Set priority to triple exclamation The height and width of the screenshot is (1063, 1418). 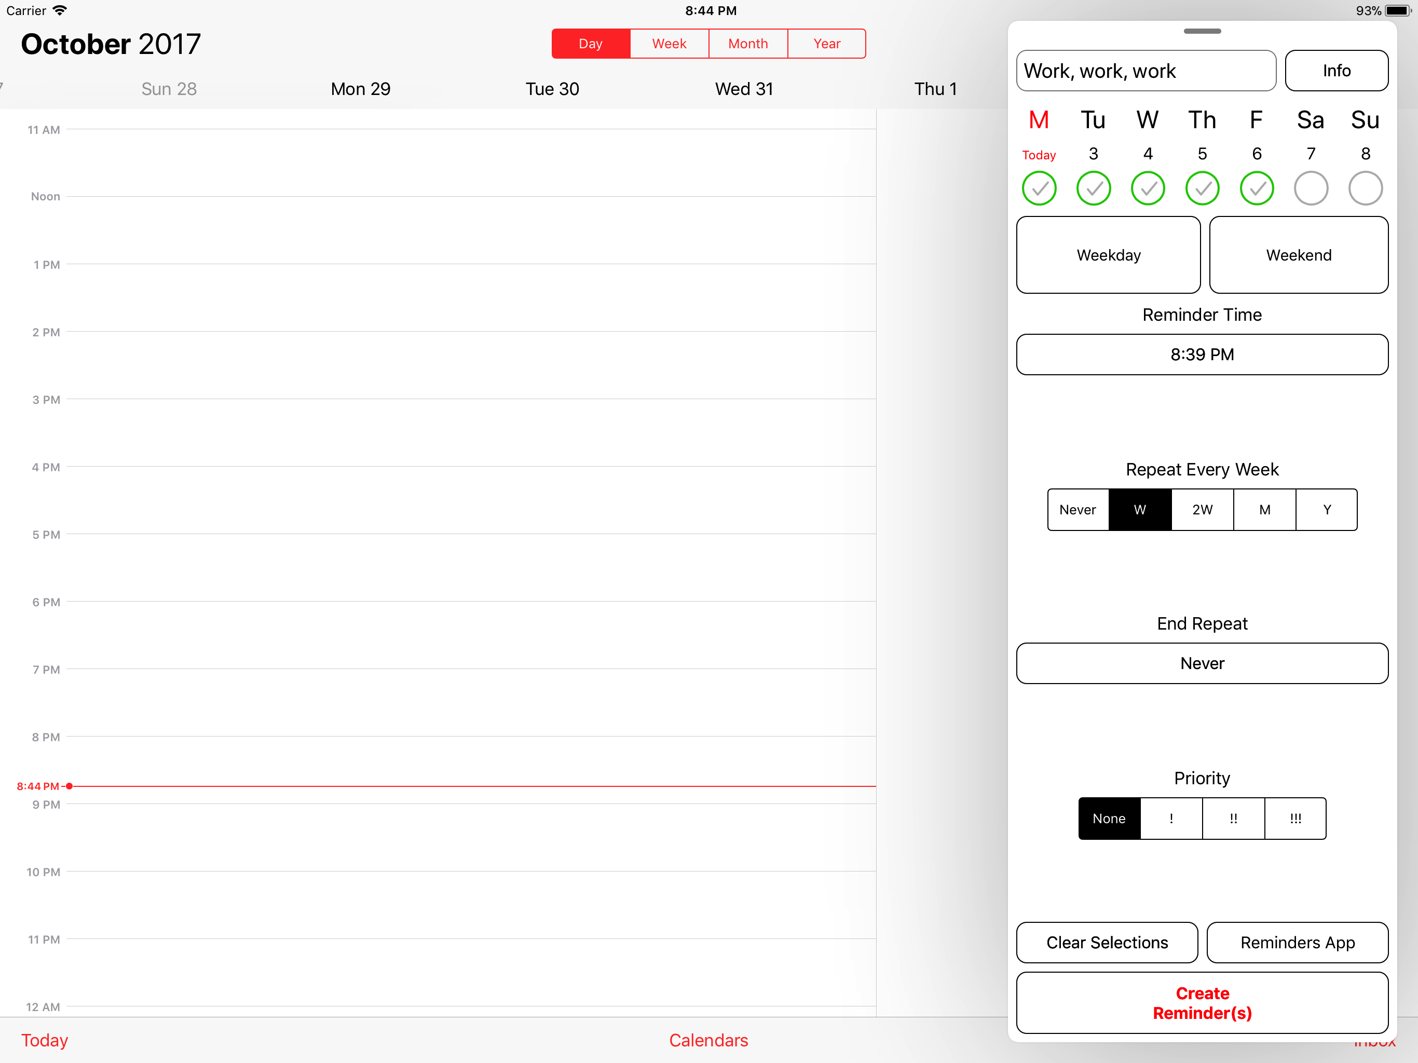(1296, 818)
